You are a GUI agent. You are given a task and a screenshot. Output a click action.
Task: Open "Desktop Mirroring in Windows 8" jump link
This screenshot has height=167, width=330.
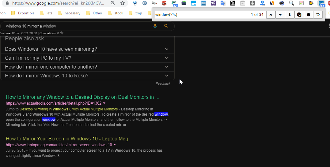[69, 109]
